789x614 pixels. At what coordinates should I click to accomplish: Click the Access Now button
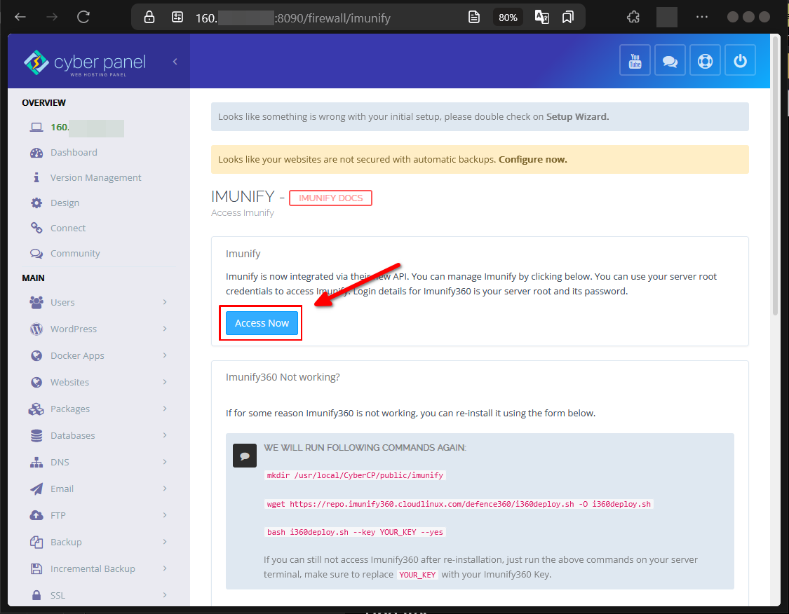click(262, 323)
